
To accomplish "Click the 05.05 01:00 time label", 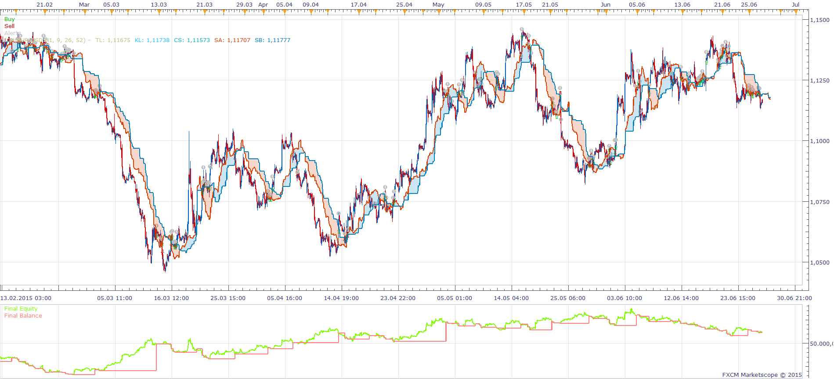I will click(455, 298).
